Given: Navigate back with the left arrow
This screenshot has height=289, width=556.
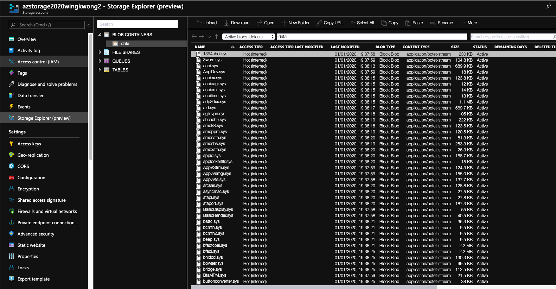Looking at the screenshot, I should [194, 37].
